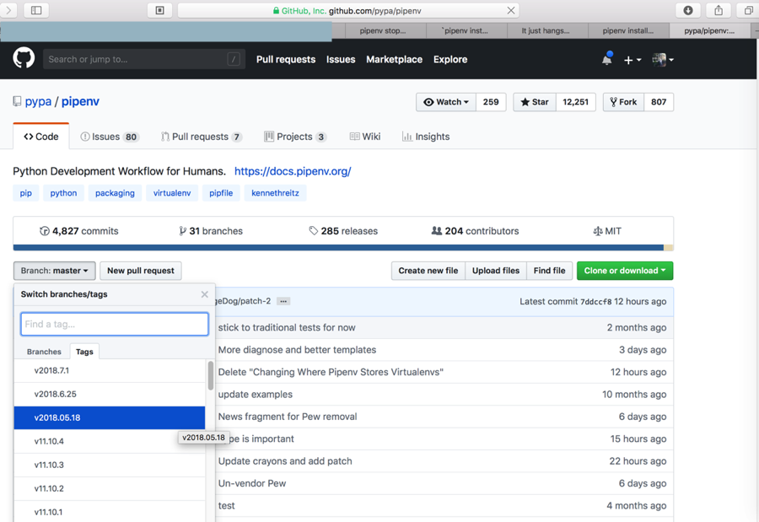The image size is (759, 522).
Task: Click the packaging topic tag
Action: pyautogui.click(x=115, y=193)
